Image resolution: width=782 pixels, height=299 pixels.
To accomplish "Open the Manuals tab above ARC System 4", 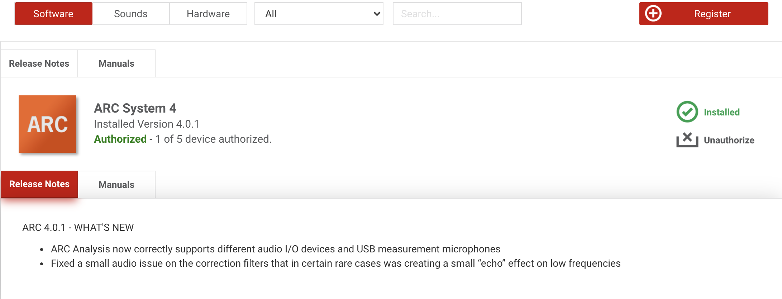I will click(x=116, y=63).
